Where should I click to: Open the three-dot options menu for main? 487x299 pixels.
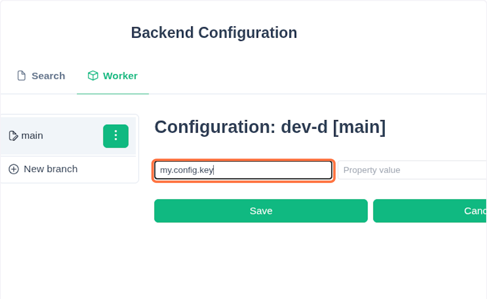coord(116,136)
